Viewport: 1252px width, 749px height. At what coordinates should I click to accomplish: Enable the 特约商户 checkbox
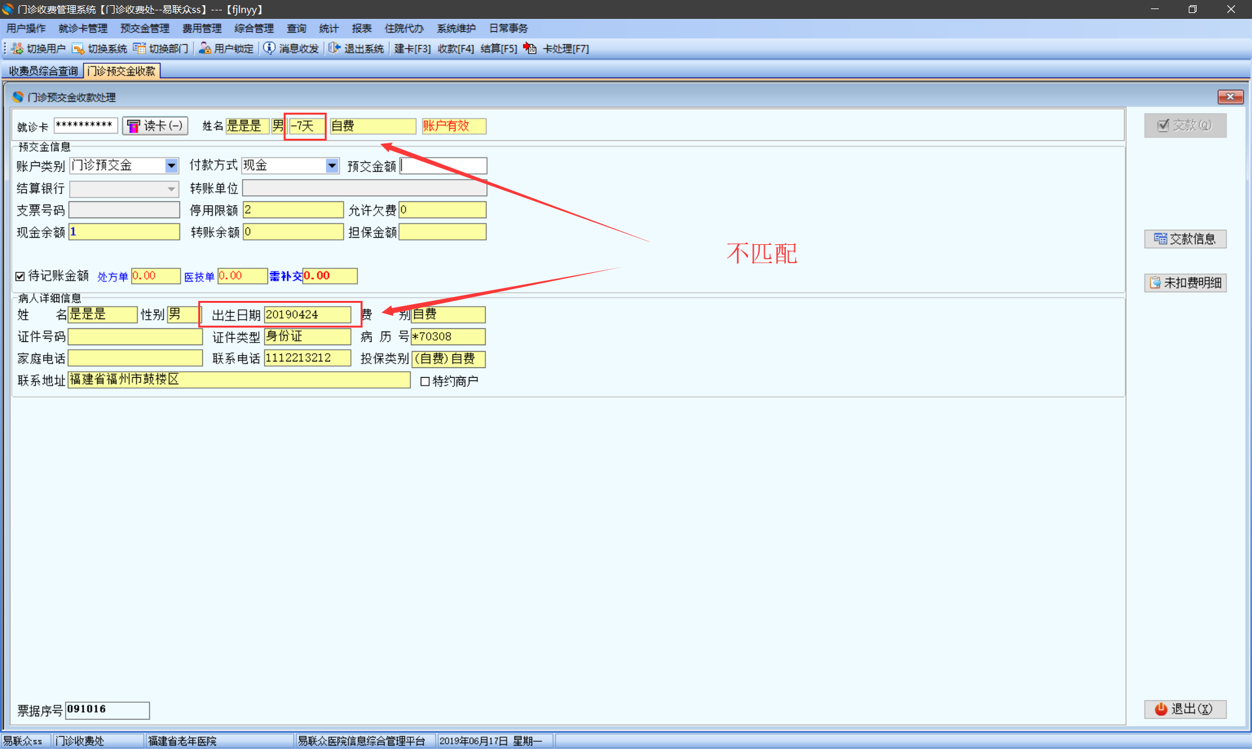[x=425, y=382]
